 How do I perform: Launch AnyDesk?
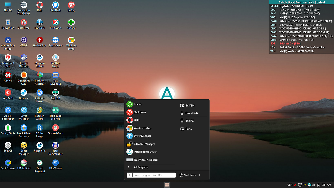8,94
